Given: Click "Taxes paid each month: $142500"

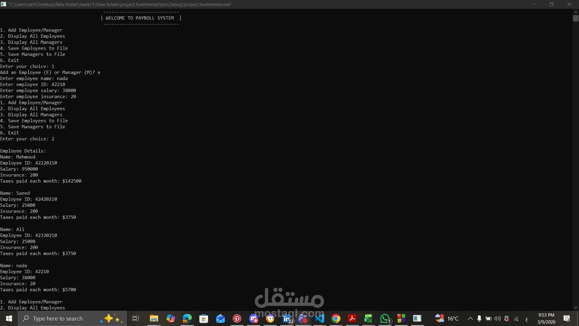Looking at the screenshot, I should click(41, 181).
